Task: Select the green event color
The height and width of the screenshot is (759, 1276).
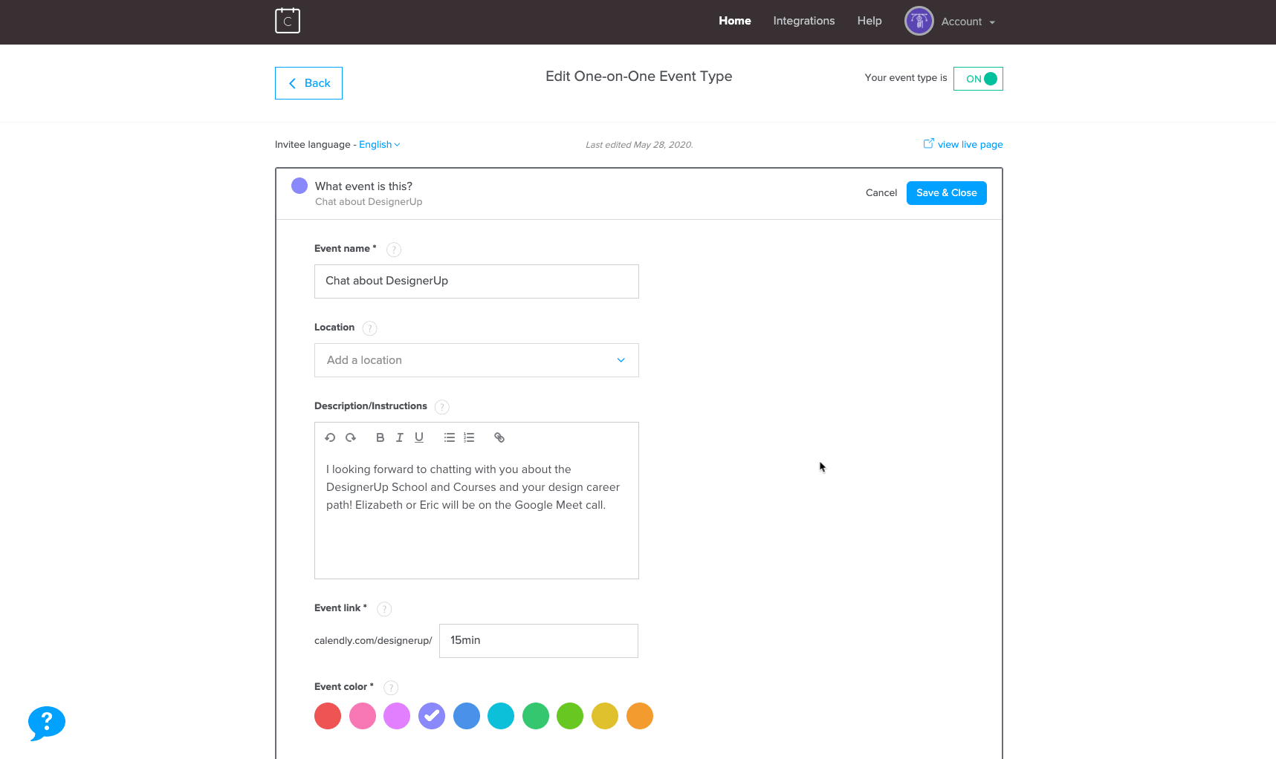Action: click(x=536, y=716)
